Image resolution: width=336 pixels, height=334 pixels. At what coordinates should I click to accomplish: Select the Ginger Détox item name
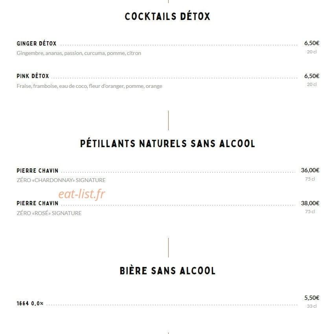coord(37,44)
